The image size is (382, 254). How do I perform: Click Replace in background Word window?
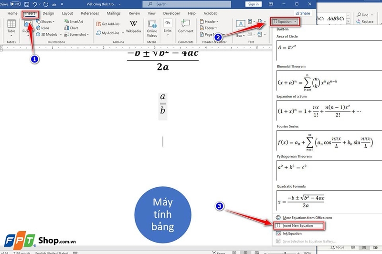365,21
